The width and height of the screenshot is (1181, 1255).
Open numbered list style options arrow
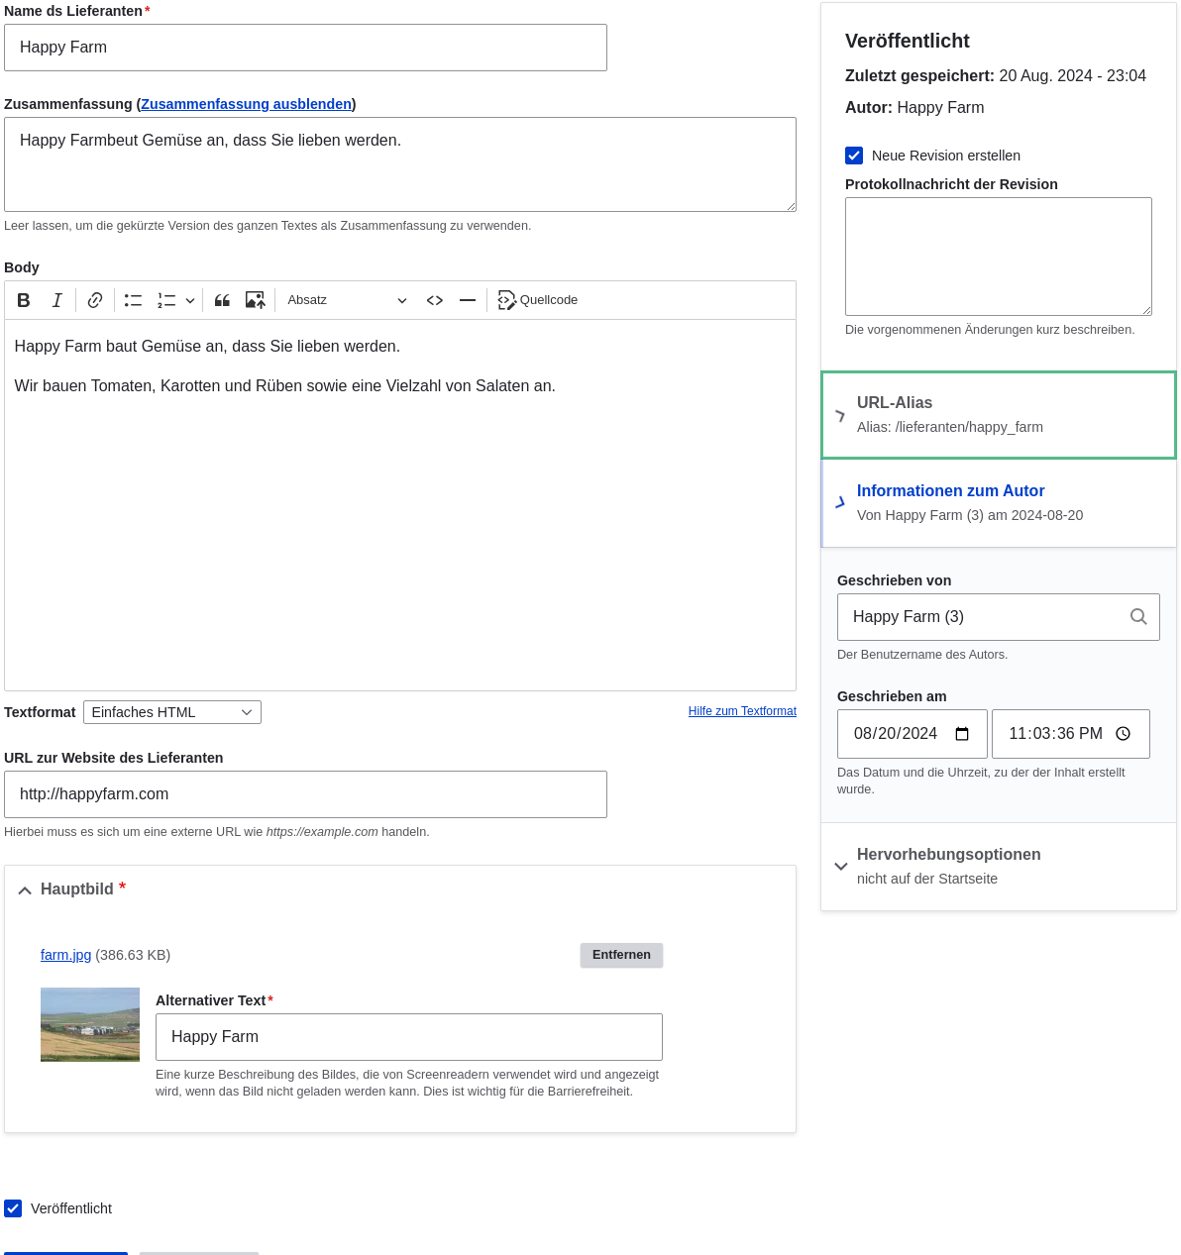coord(190,300)
